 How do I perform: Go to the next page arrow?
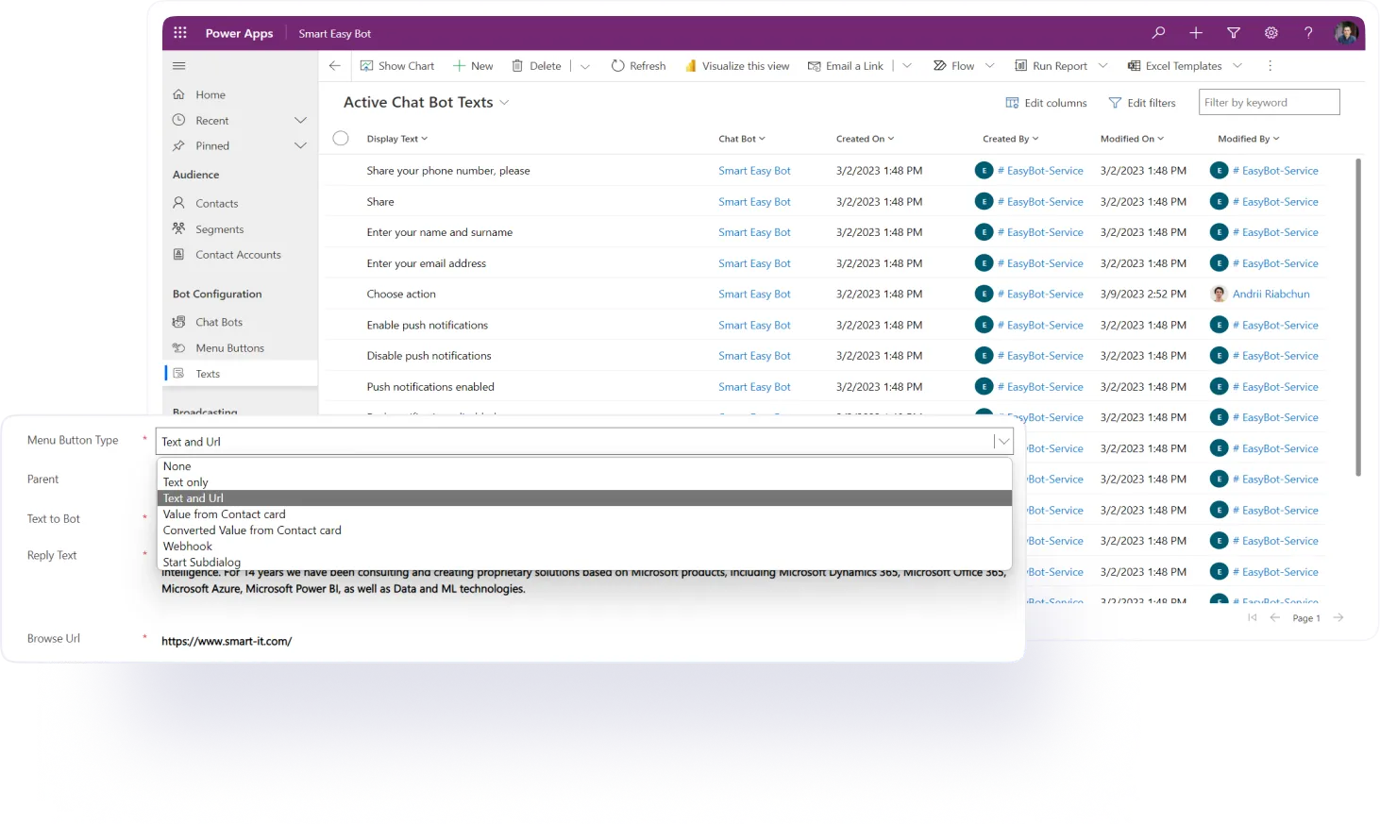point(1338,618)
